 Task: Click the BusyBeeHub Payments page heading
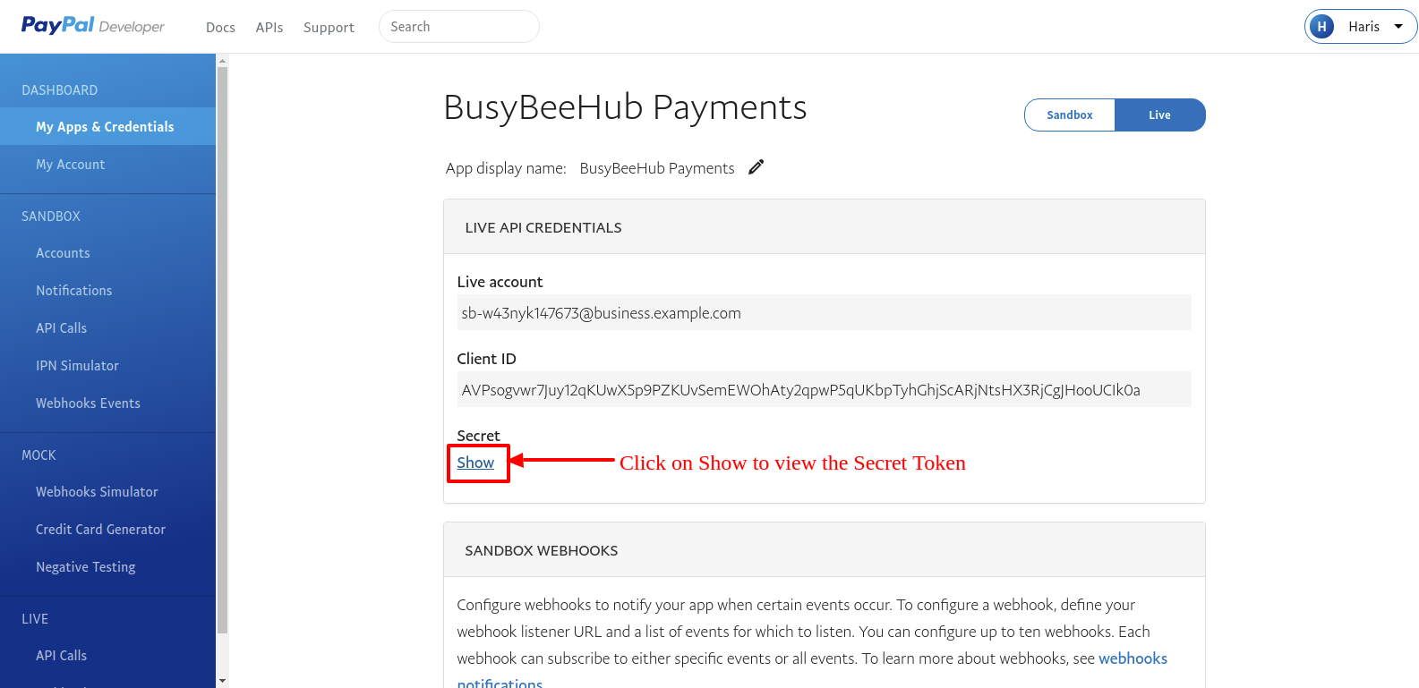click(x=625, y=107)
